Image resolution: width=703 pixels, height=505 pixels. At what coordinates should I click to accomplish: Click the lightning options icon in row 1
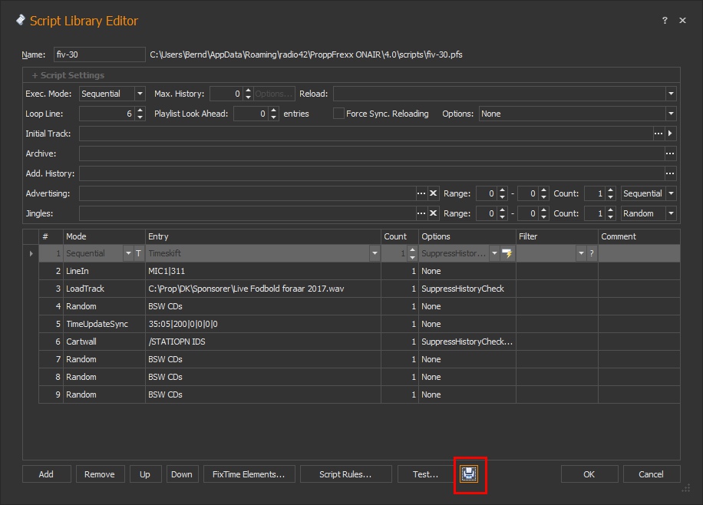coord(507,253)
